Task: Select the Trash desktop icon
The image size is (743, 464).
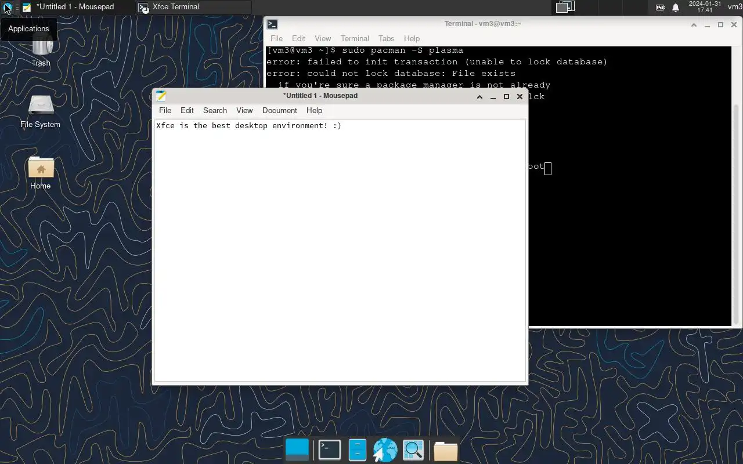Action: [x=41, y=51]
